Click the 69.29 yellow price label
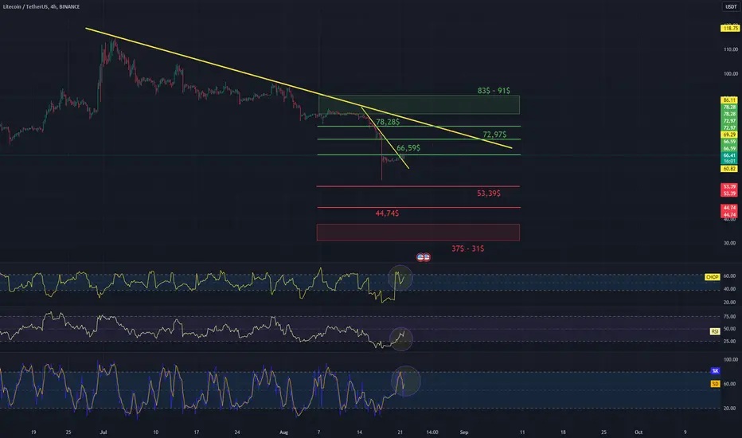742x438 pixels. click(x=729, y=135)
